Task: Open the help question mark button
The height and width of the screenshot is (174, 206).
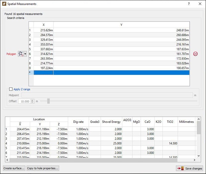Action: point(189,4)
